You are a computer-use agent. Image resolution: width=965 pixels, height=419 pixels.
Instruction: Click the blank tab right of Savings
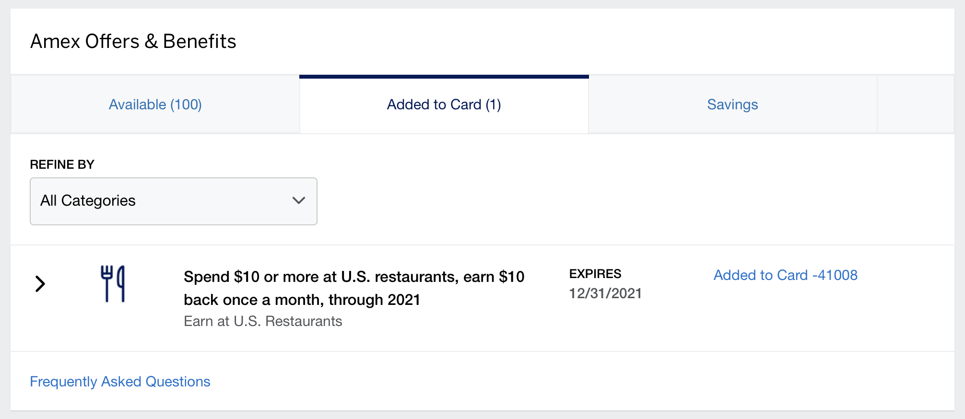click(915, 105)
